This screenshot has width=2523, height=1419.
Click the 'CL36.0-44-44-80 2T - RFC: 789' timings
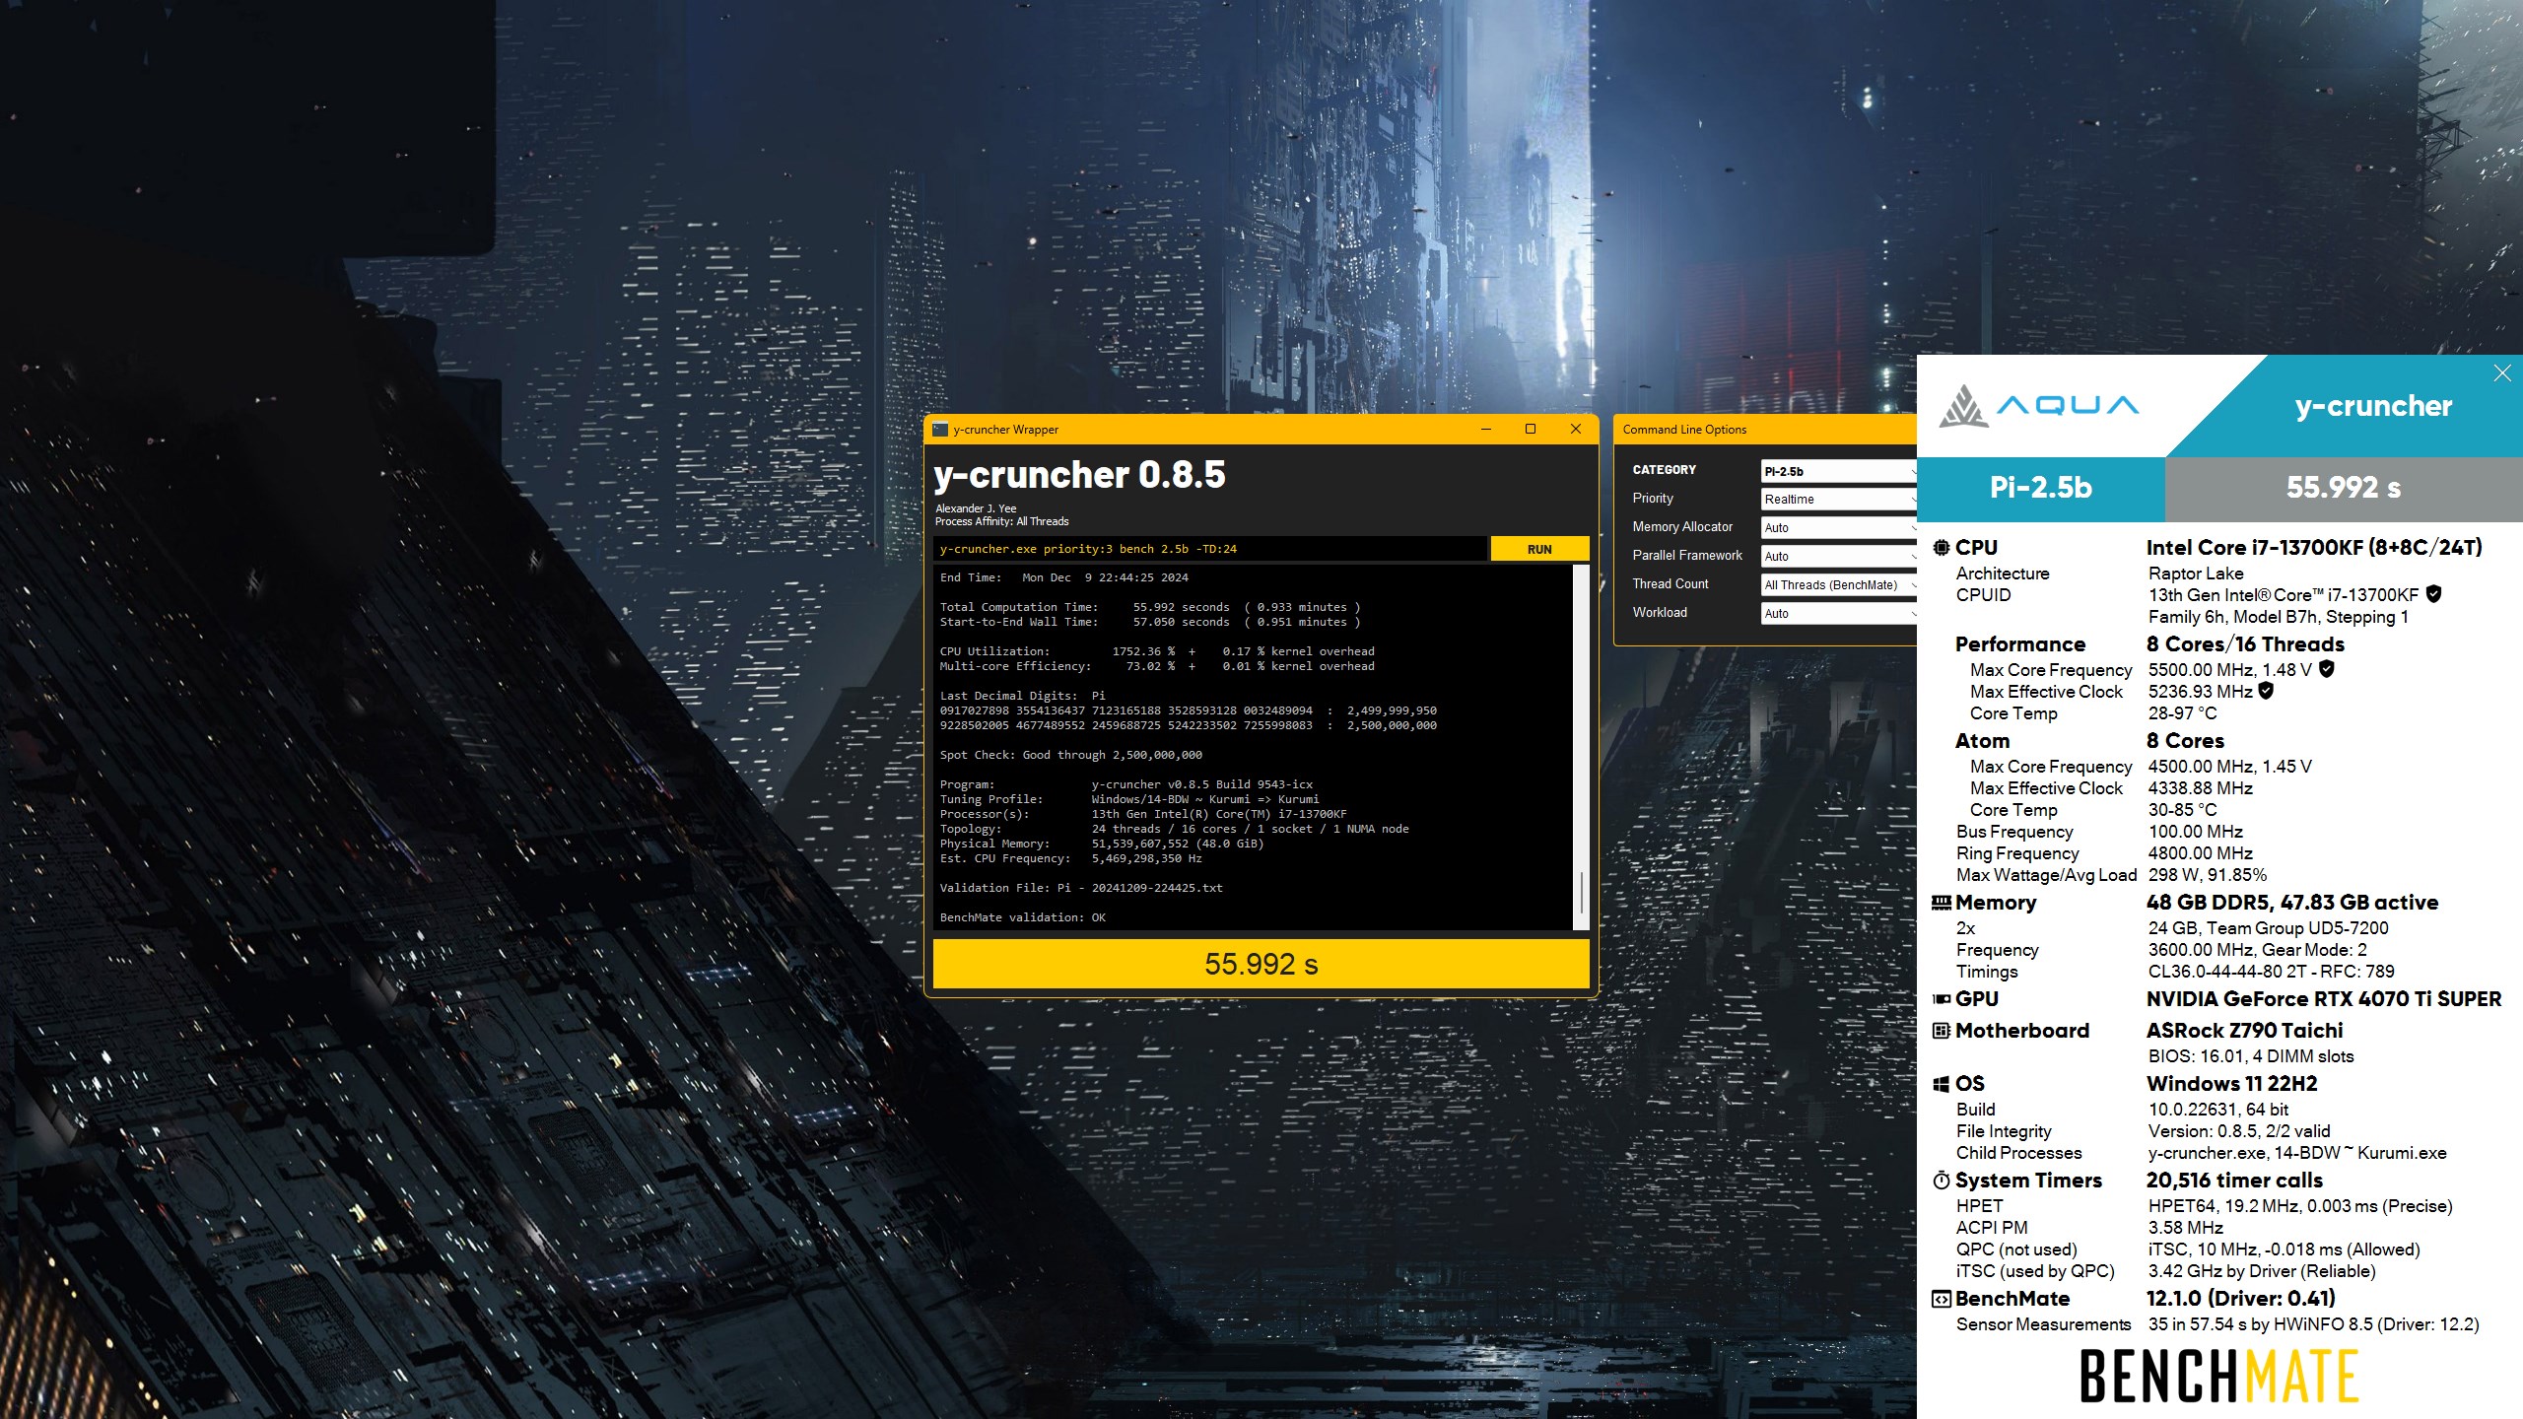click(x=2272, y=972)
